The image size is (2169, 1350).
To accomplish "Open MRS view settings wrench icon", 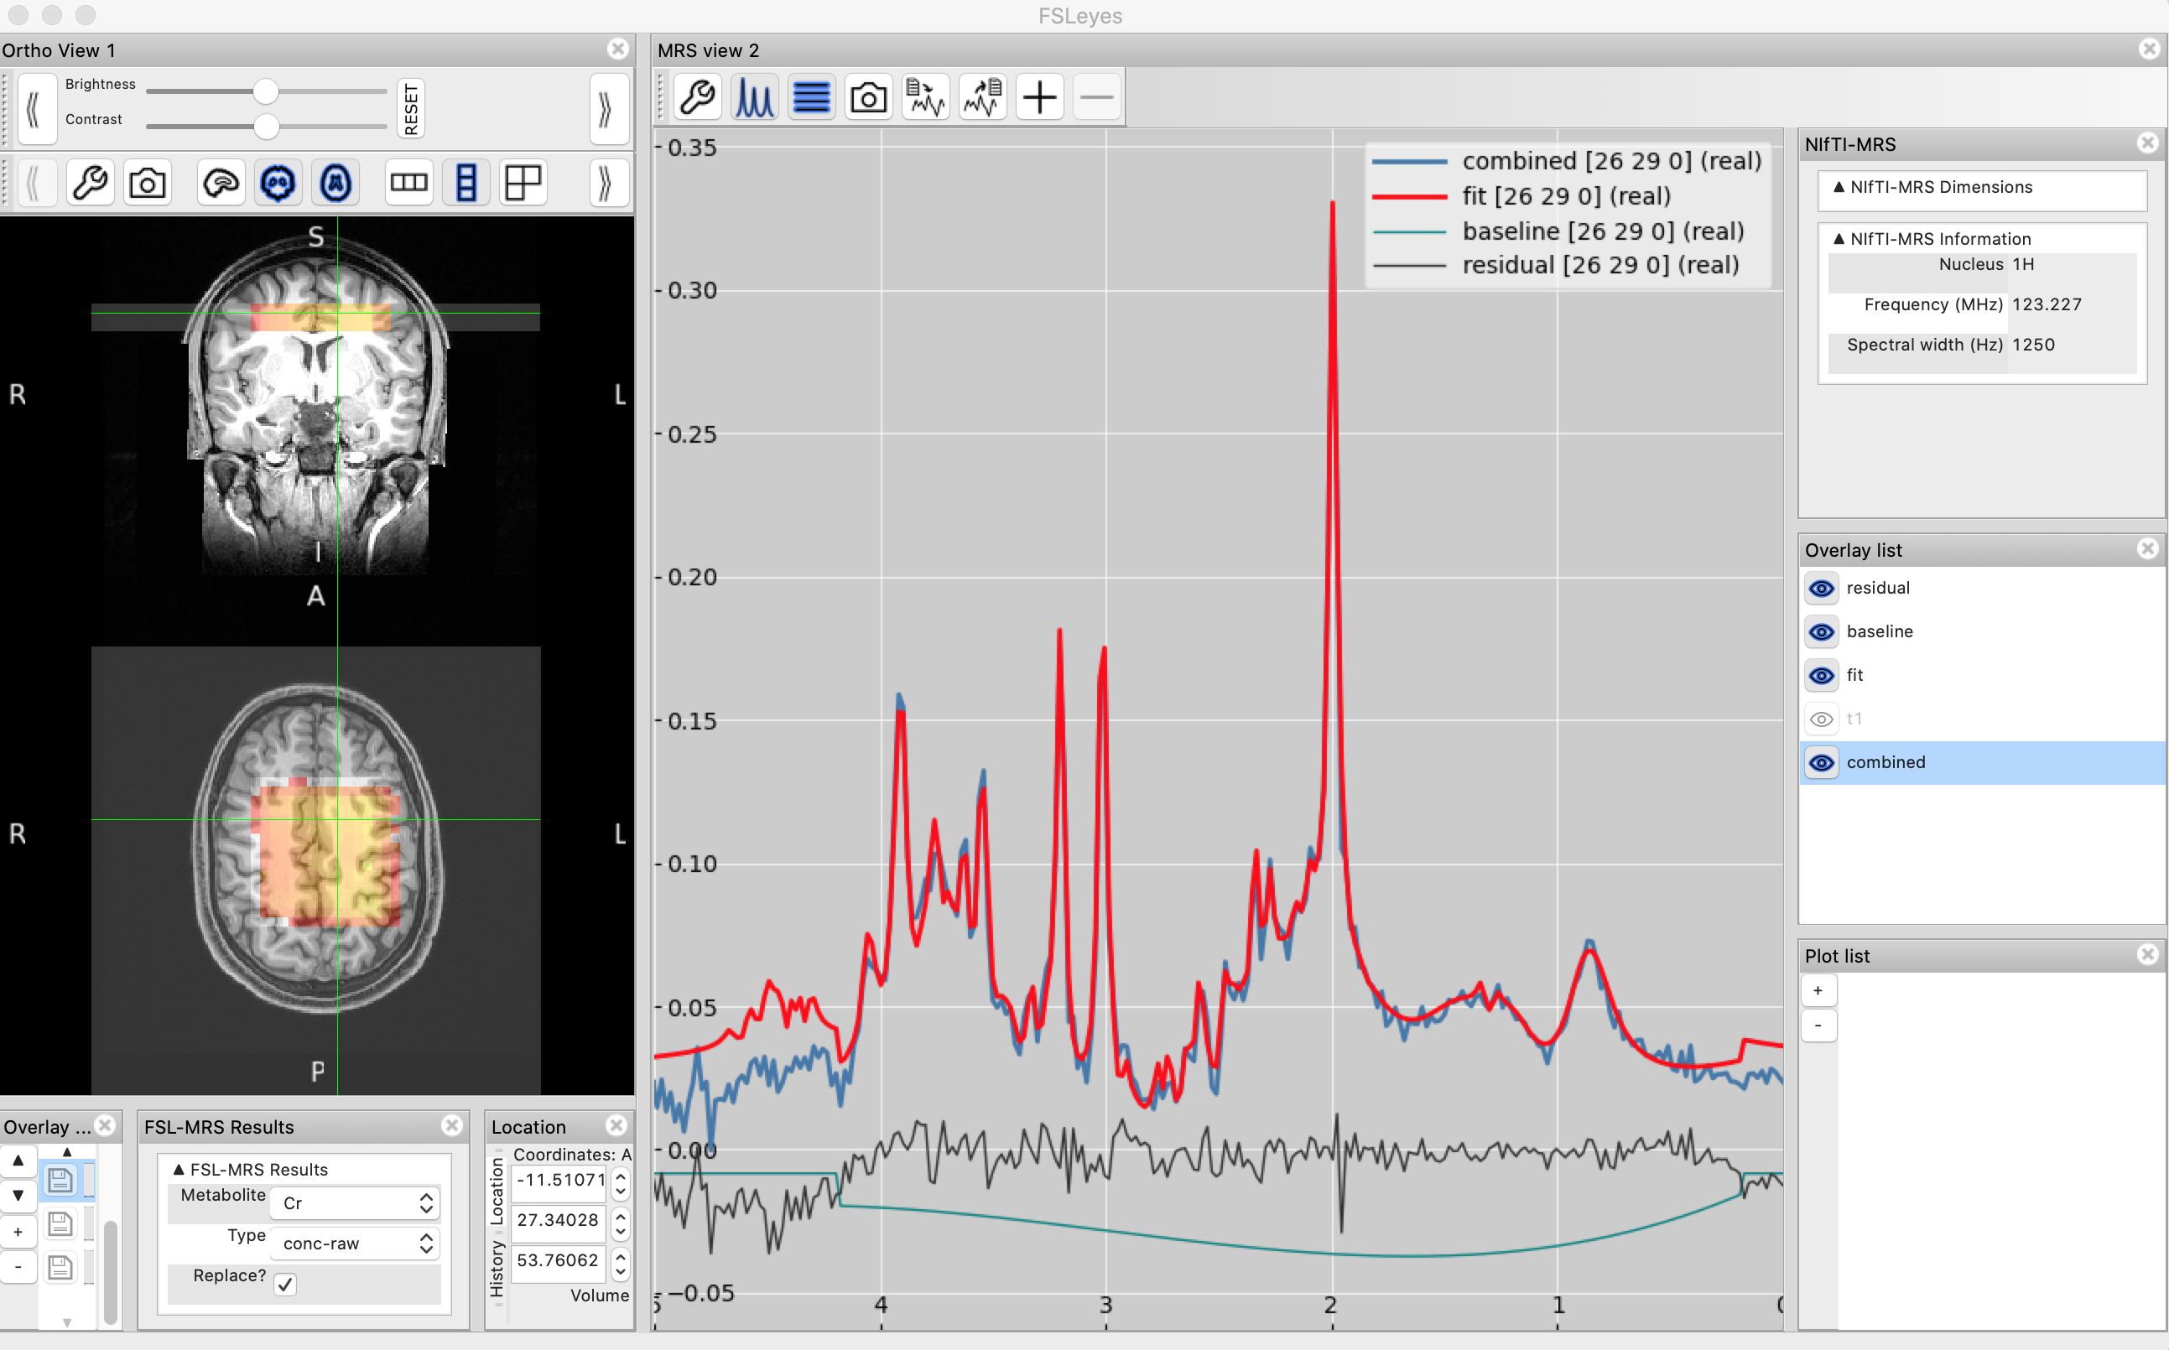I will point(697,97).
